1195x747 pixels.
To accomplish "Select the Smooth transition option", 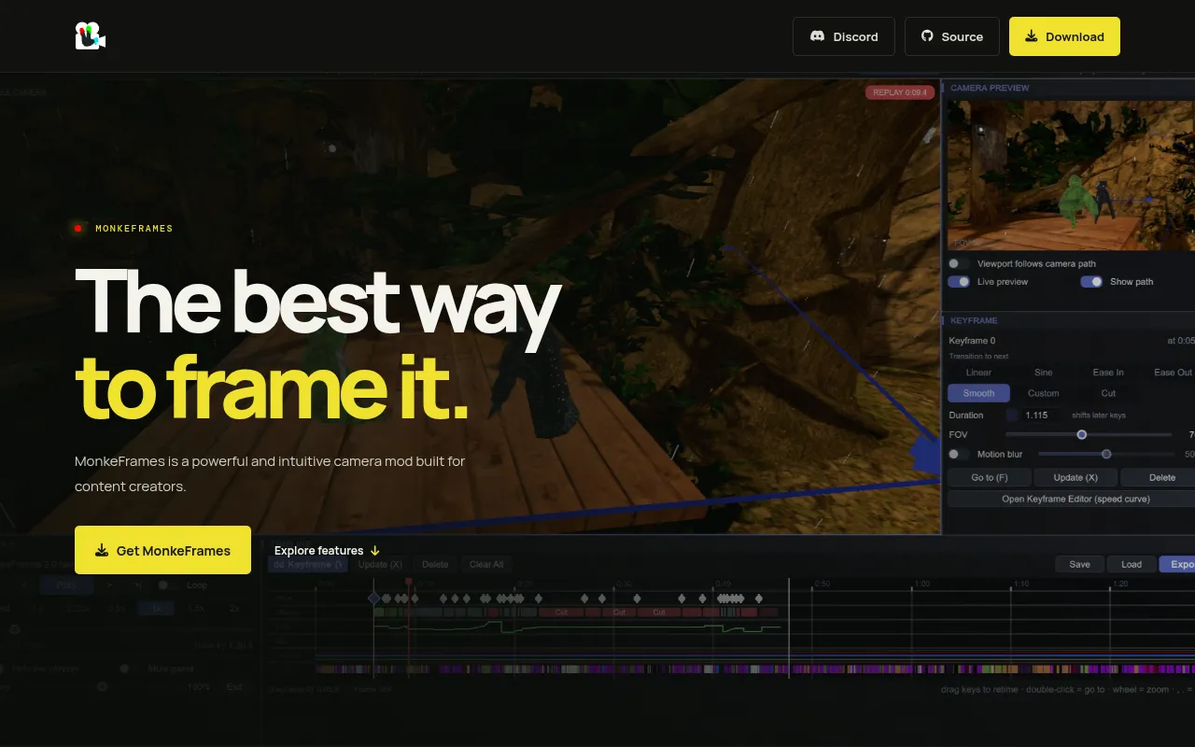I will (978, 393).
